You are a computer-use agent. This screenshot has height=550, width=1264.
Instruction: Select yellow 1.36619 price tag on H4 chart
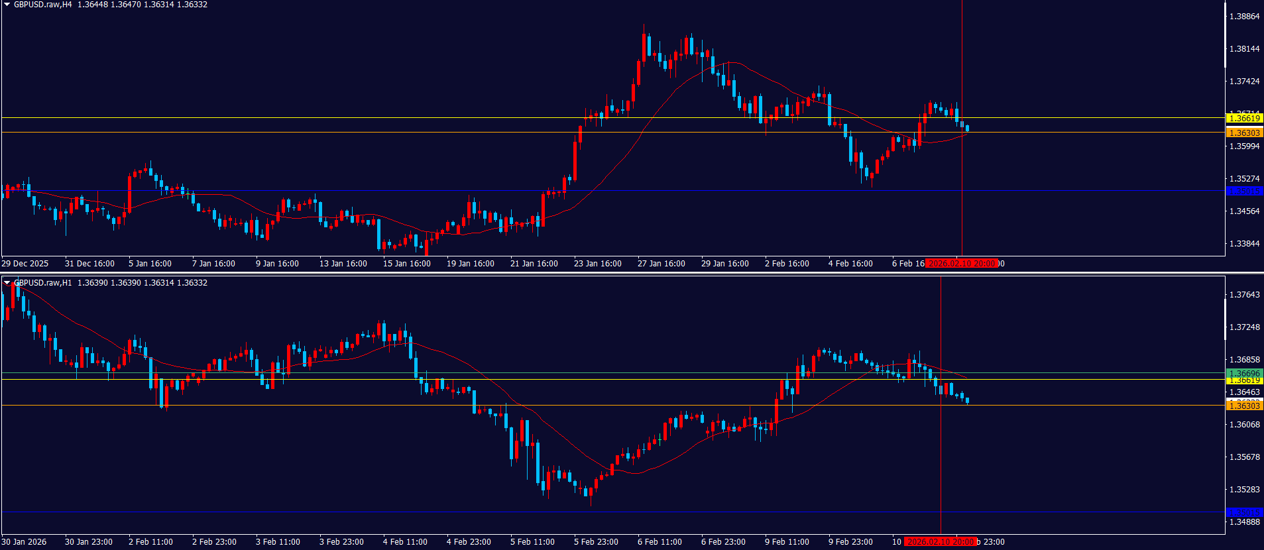[1244, 119]
